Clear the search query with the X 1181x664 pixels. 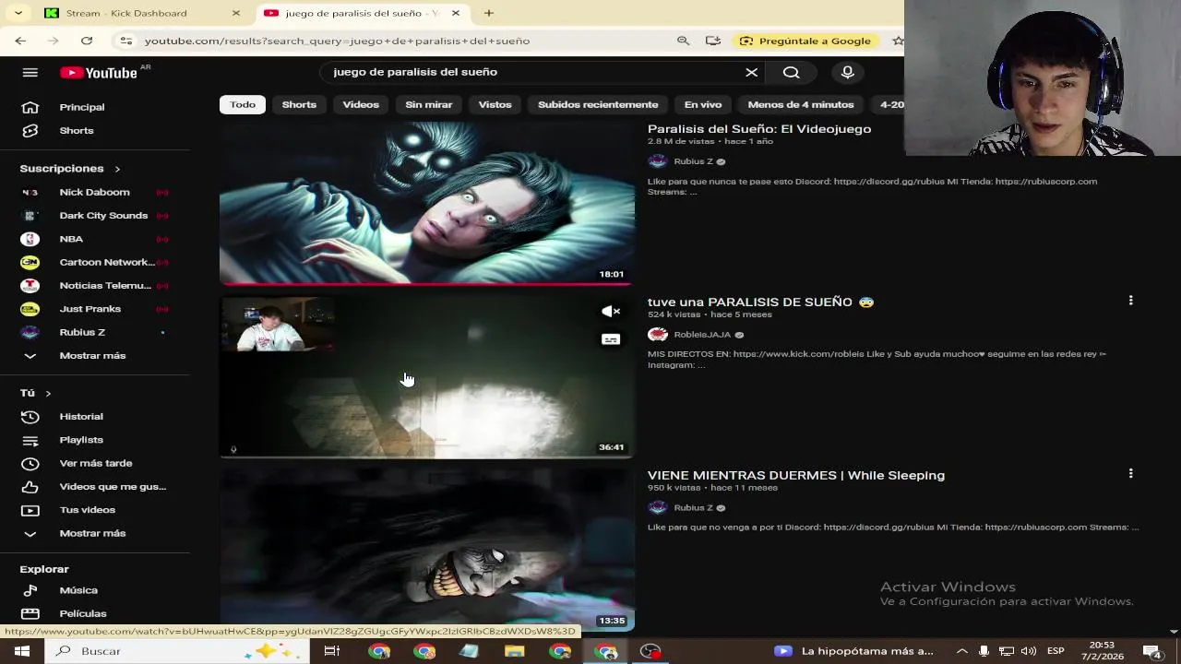751,72
